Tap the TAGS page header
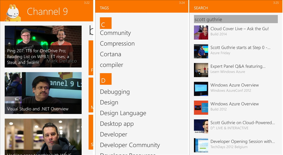 [104, 8]
